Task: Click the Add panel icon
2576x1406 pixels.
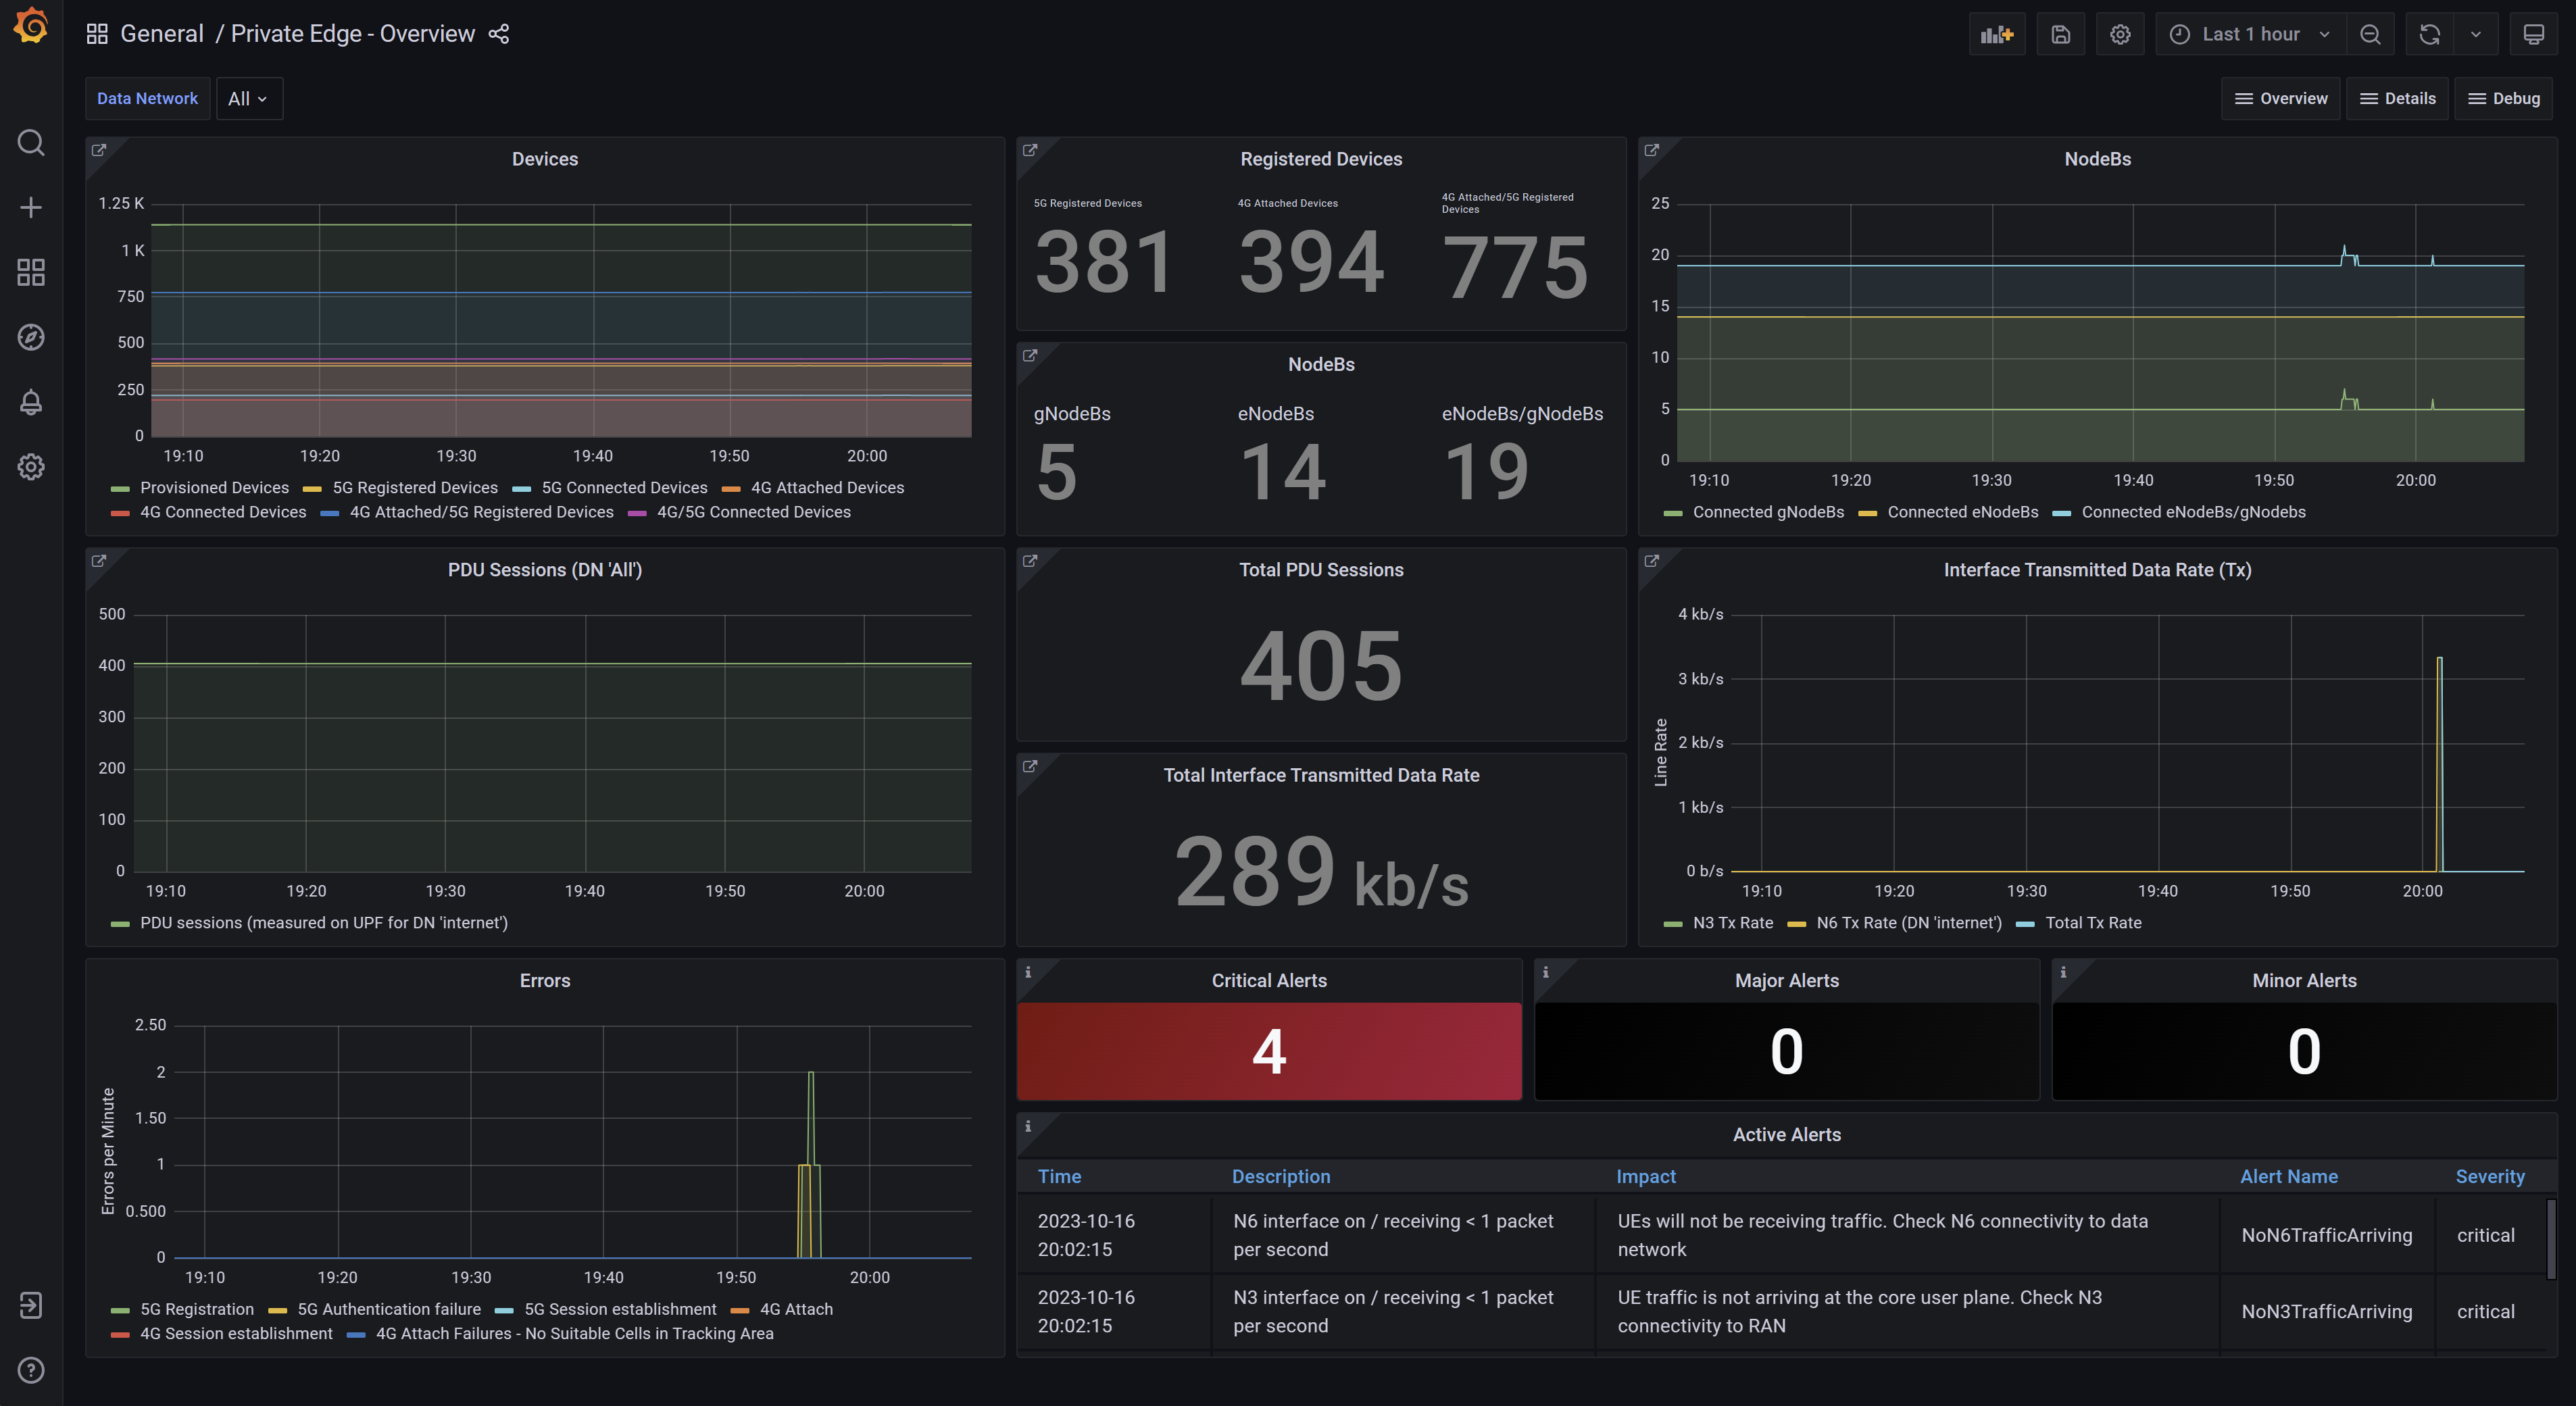Action: (x=1996, y=34)
